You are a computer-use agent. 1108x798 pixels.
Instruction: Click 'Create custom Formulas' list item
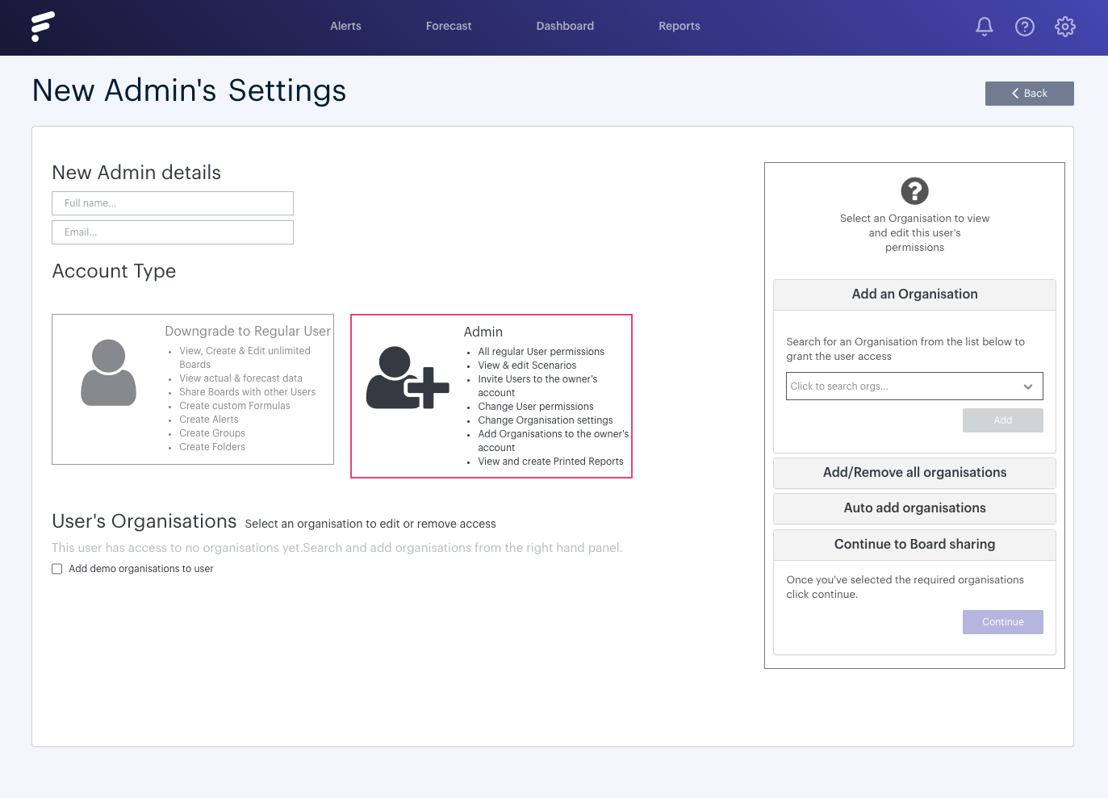click(235, 406)
